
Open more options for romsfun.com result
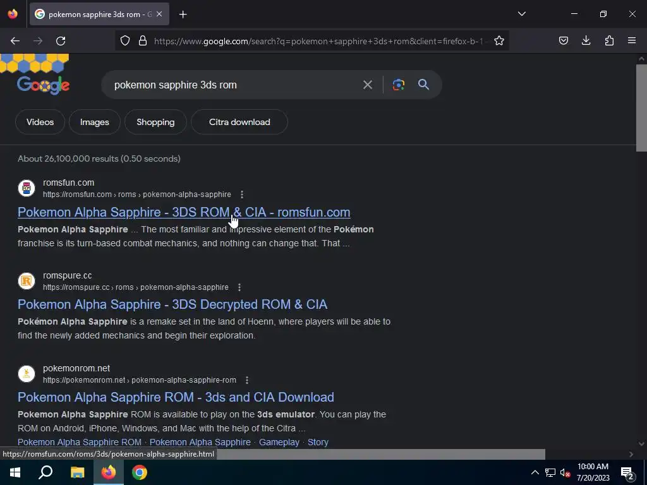(242, 195)
